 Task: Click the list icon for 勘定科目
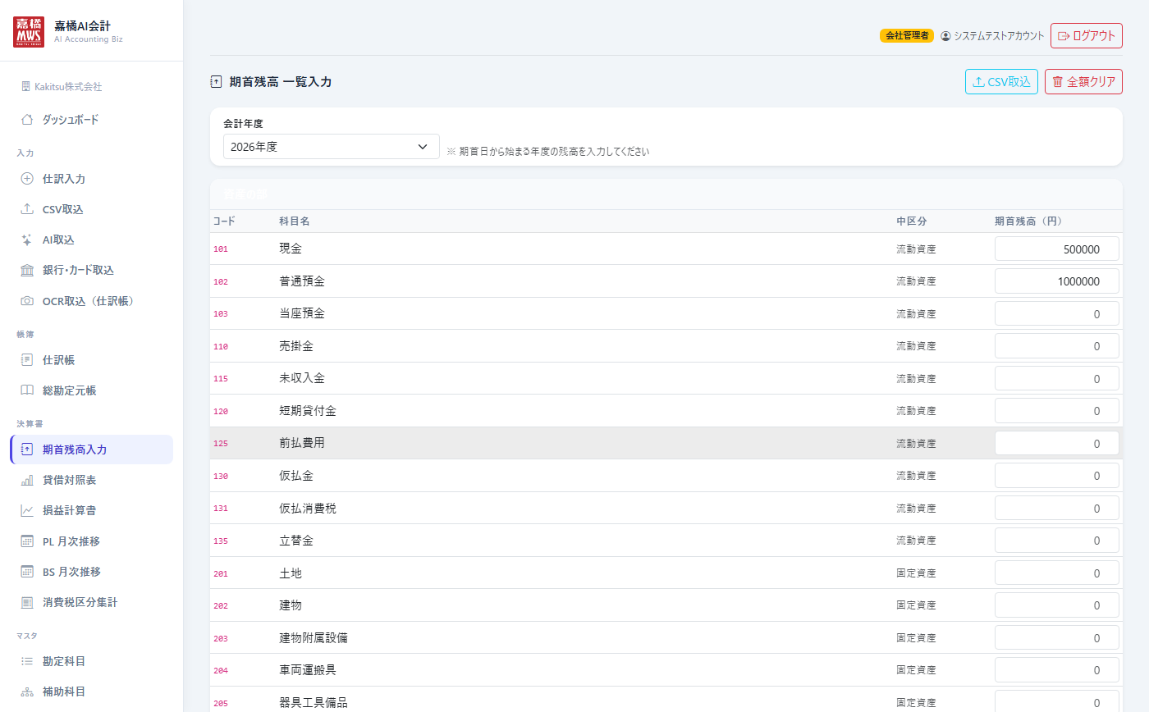click(27, 661)
